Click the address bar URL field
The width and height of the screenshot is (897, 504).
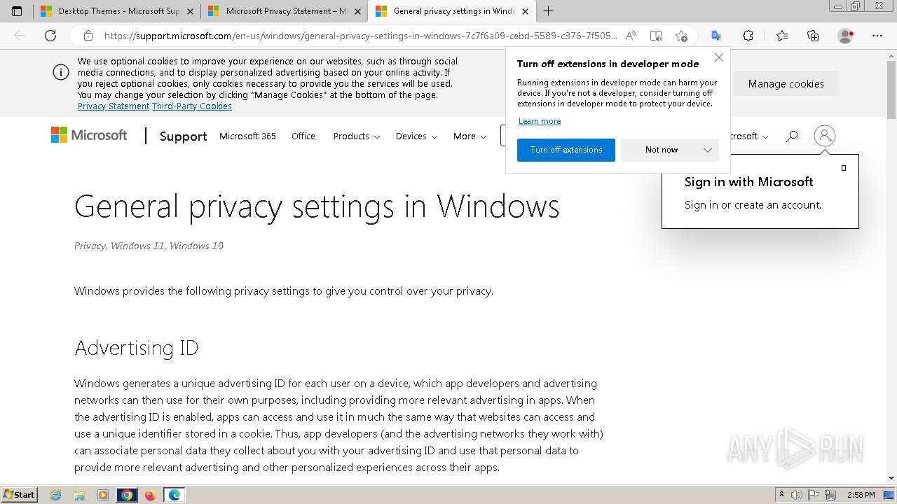tap(361, 36)
